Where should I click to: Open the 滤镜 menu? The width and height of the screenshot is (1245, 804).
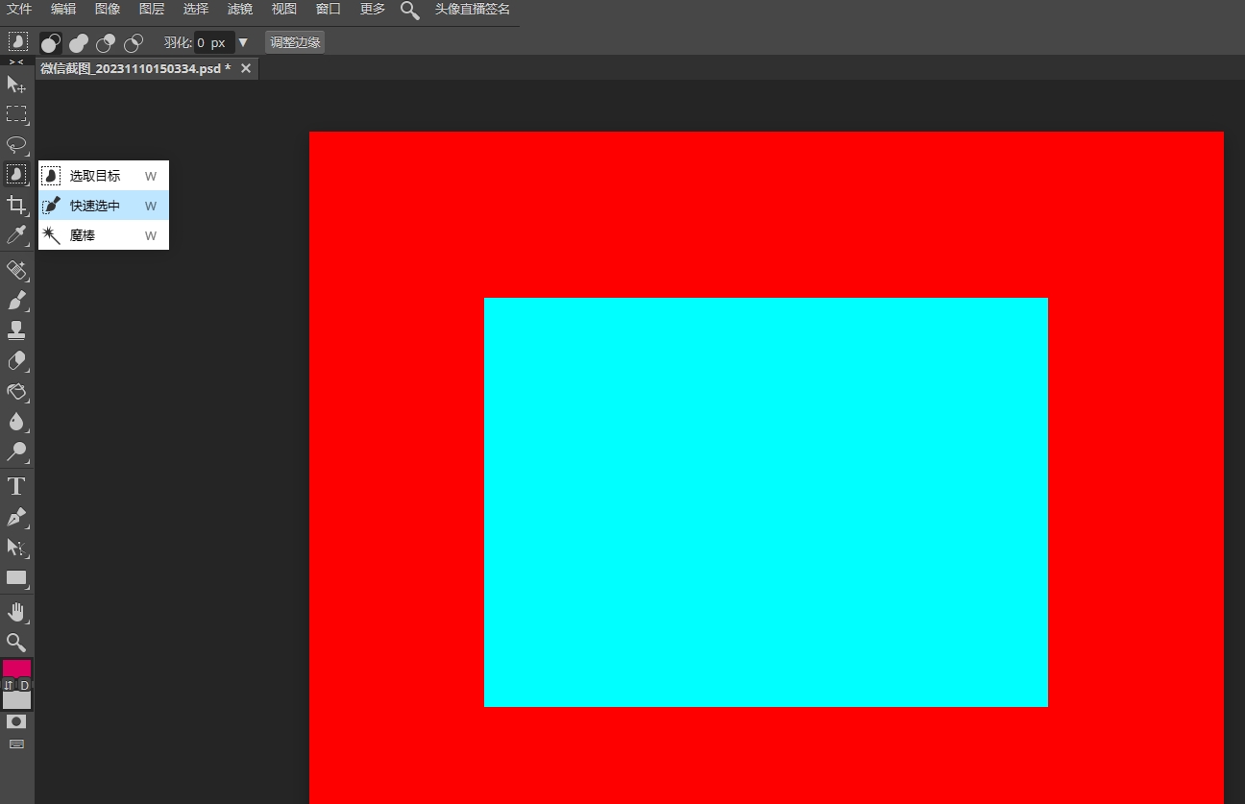239,9
